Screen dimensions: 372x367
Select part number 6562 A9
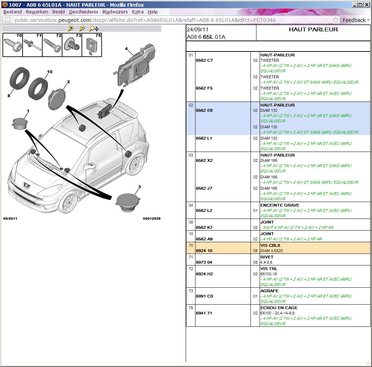(x=204, y=239)
